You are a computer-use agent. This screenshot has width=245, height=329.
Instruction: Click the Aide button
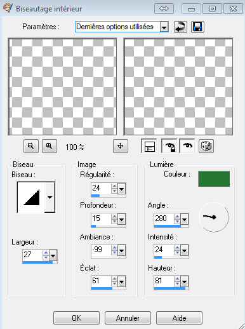(x=179, y=318)
